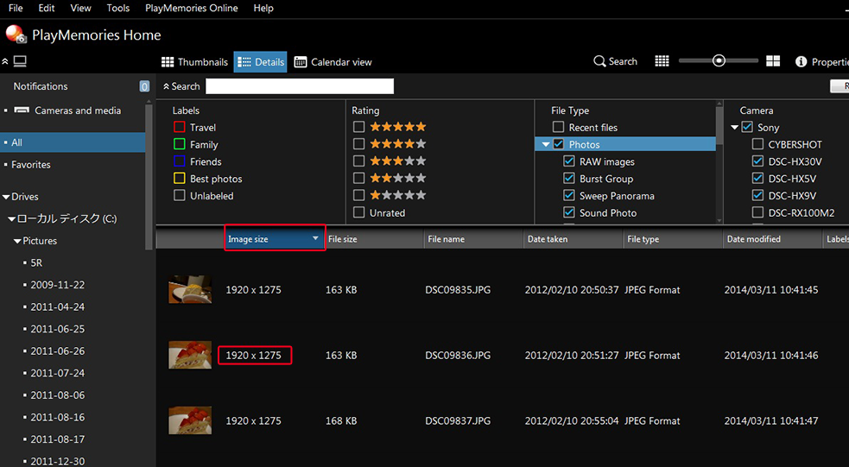Viewport: 849px width, 467px height.
Task: Click the PlayMemories Home logo icon
Action: tap(16, 34)
